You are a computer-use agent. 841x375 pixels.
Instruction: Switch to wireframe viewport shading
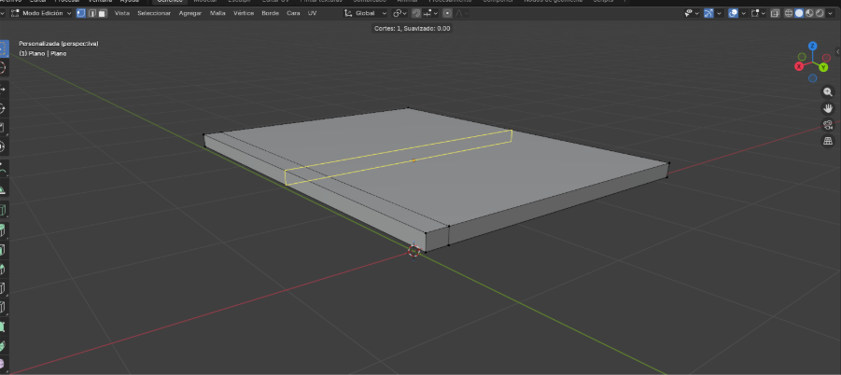[x=789, y=14]
